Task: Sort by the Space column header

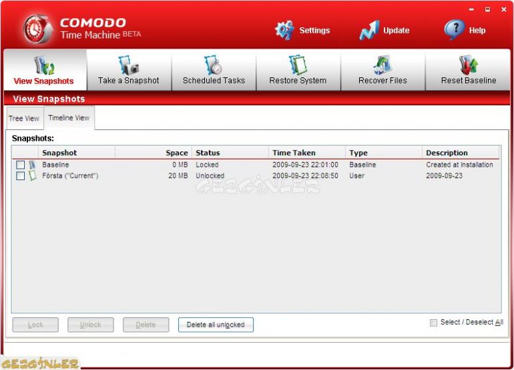Action: [x=153, y=153]
